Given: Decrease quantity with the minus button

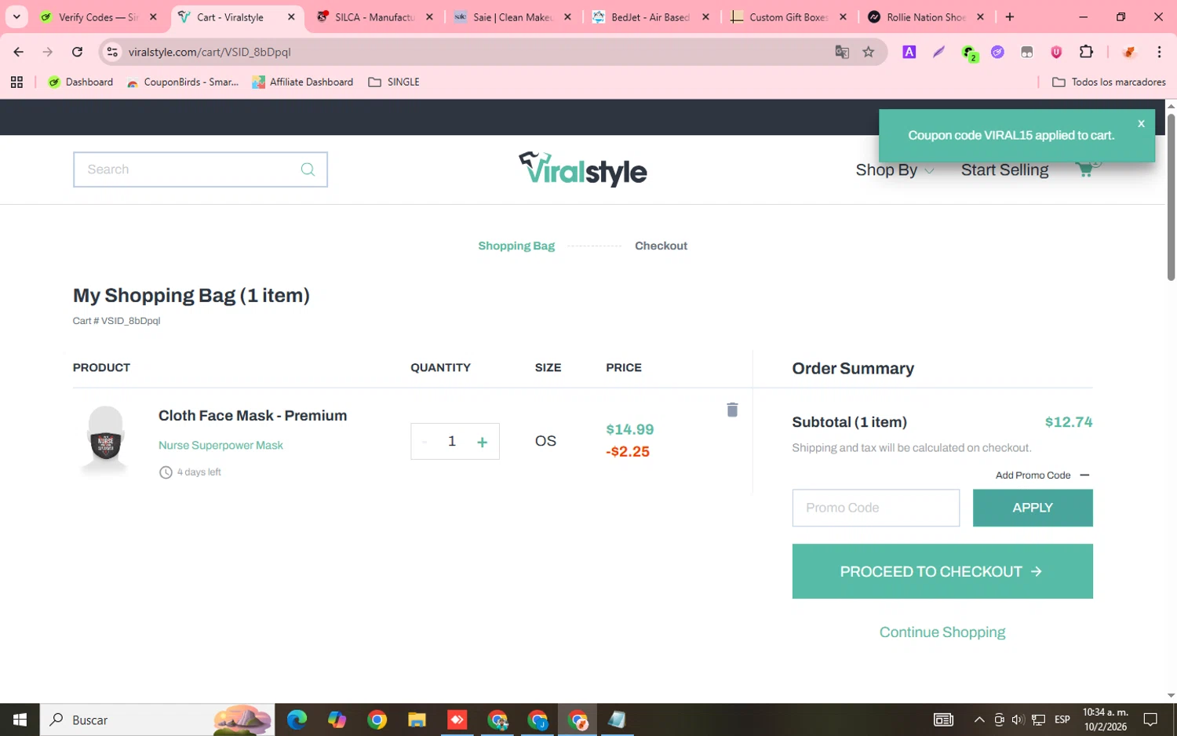Looking at the screenshot, I should 425,442.
